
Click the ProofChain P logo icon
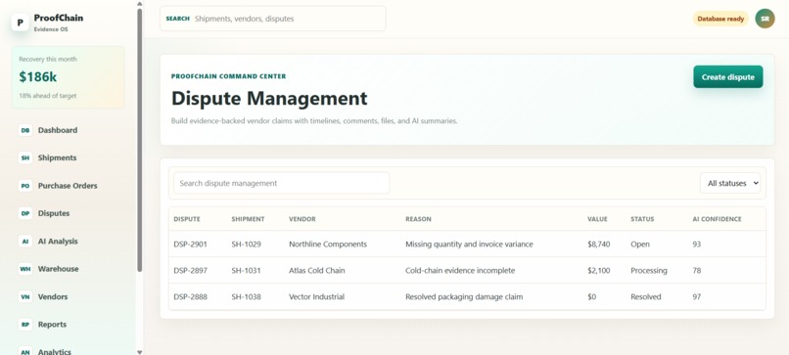point(21,22)
